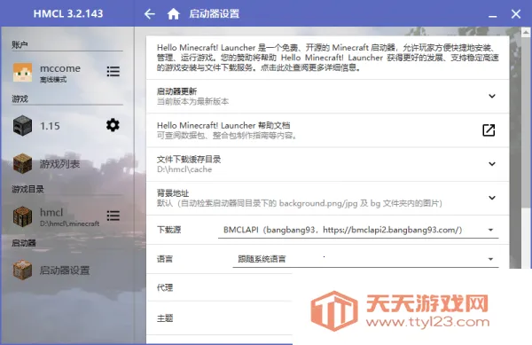The width and height of the screenshot is (532, 345).
Task: Click the 主题 theme settings row
Action: (x=219, y=318)
